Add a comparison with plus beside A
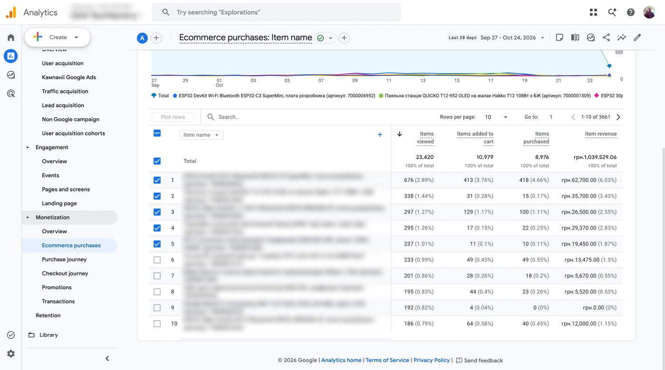Viewport: 665px width, 370px height. click(x=156, y=38)
